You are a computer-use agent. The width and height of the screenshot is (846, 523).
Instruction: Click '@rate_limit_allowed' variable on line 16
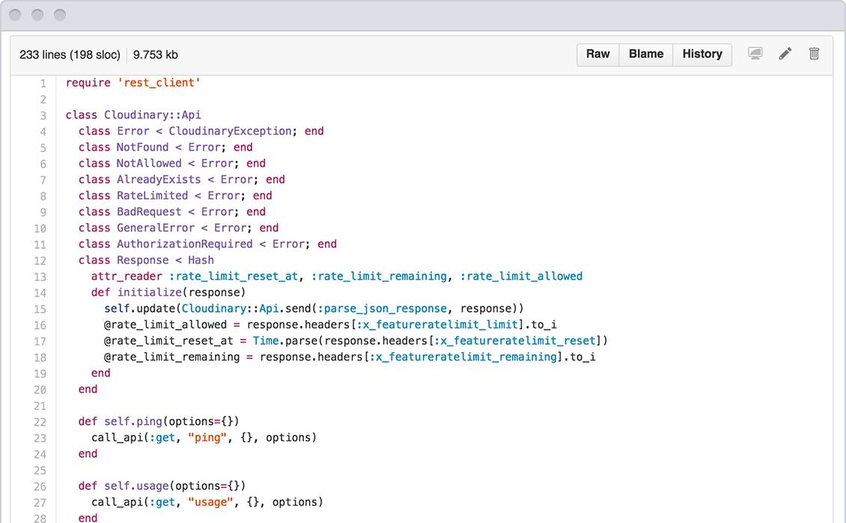[x=165, y=325]
